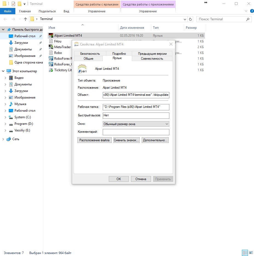Click the search magnifier icon

click(248, 19)
